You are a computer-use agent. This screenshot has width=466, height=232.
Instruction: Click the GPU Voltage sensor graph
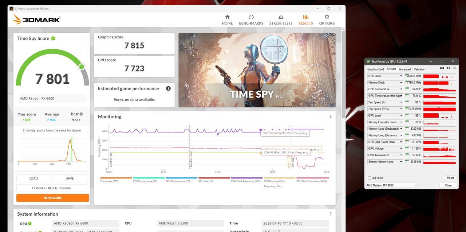point(439,149)
